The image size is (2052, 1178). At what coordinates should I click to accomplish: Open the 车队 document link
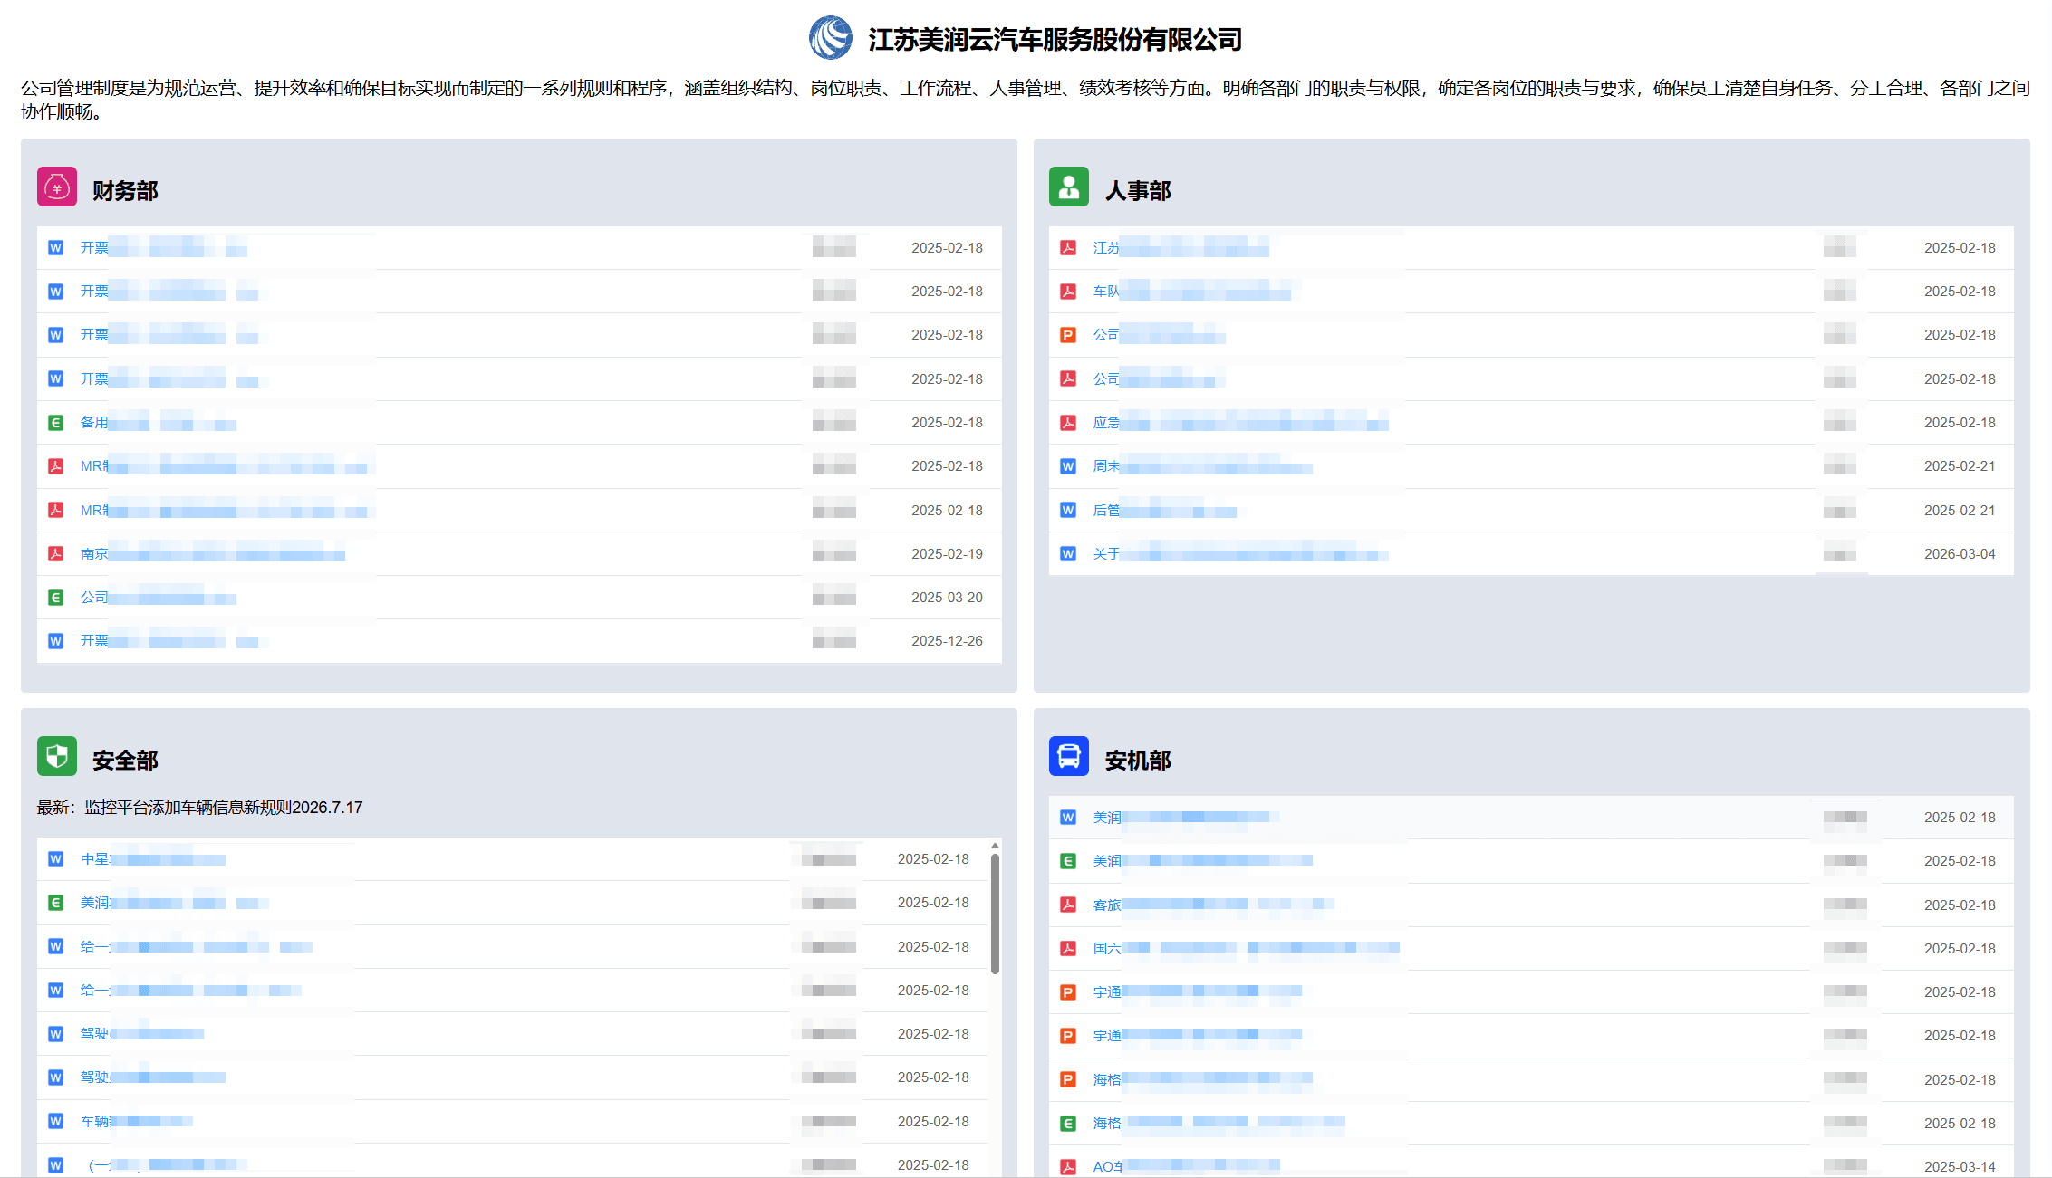pos(1191,292)
